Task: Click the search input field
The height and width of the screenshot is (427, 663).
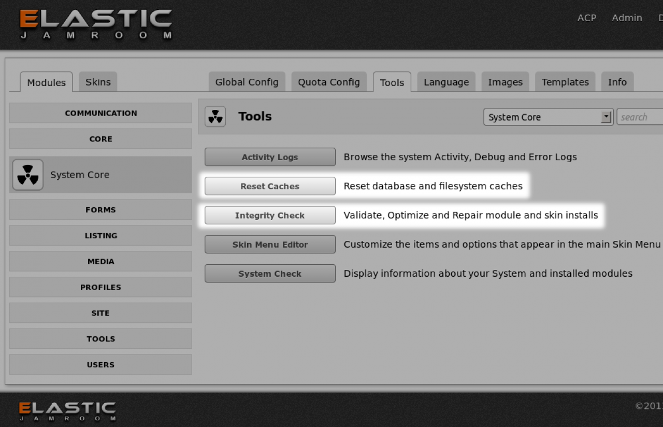Action: click(x=640, y=117)
